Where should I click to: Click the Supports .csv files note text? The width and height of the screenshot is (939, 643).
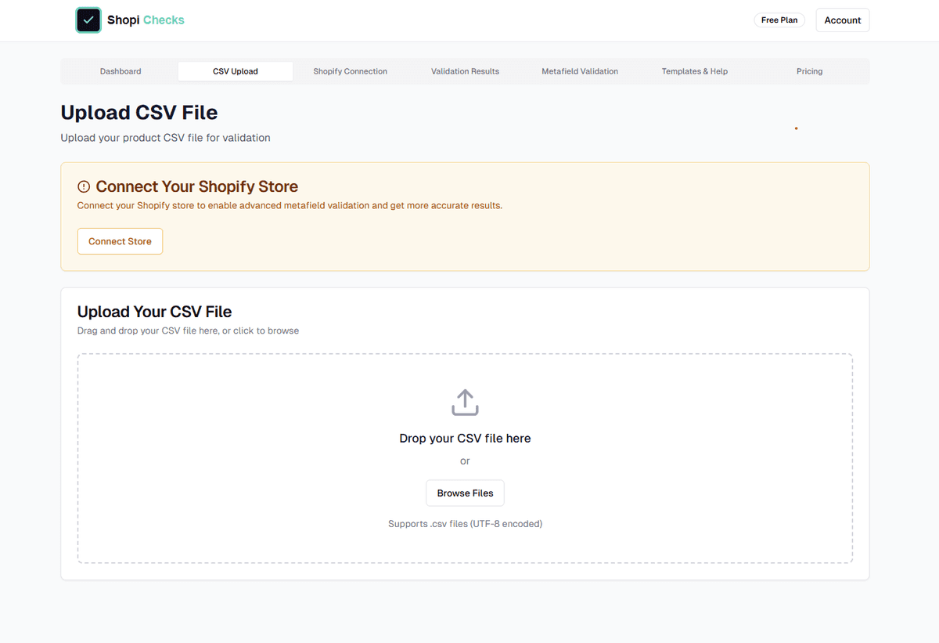coord(465,523)
